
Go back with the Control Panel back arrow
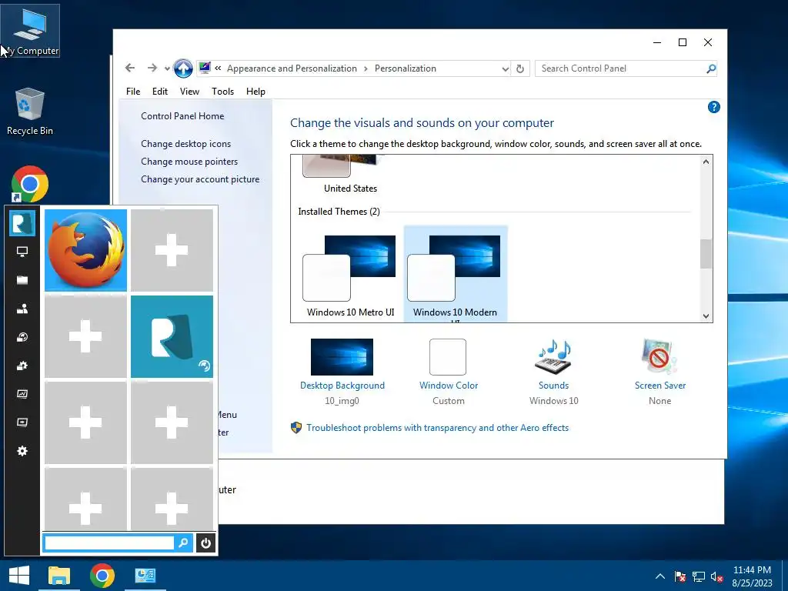click(130, 68)
